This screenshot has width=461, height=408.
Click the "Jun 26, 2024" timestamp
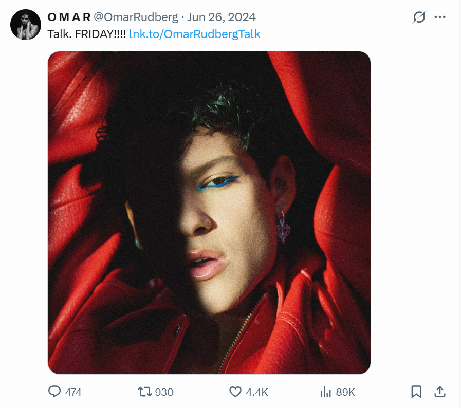(222, 17)
